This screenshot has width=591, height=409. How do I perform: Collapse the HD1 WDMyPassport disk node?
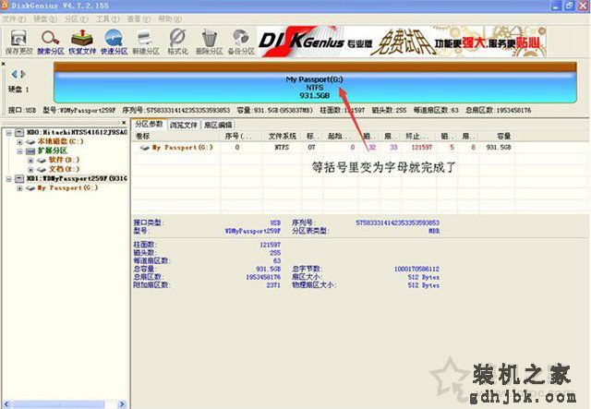8,179
